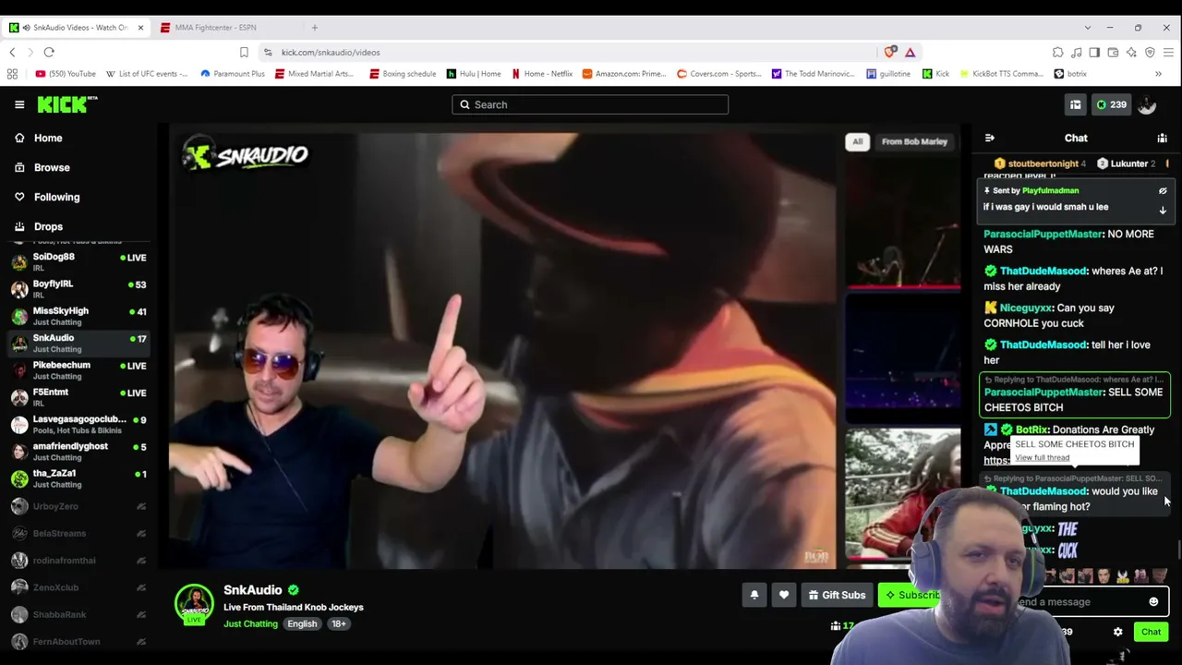1182x665 pixels.
Task: Open the browser main menu
Action: click(1168, 53)
